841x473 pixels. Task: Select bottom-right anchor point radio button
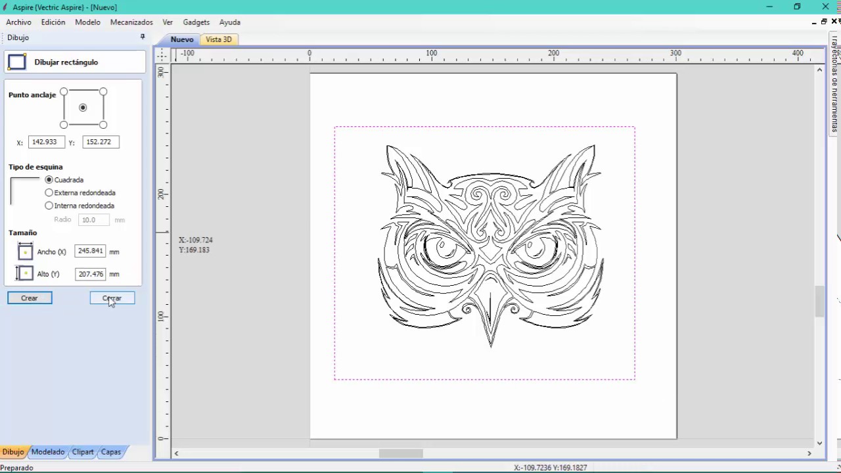103,124
